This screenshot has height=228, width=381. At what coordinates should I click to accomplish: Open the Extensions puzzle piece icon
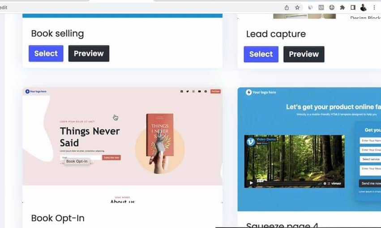[x=342, y=8]
